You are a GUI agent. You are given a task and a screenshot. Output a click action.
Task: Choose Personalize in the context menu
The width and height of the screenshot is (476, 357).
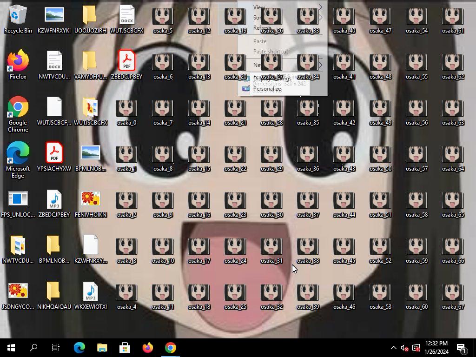[x=282, y=89]
